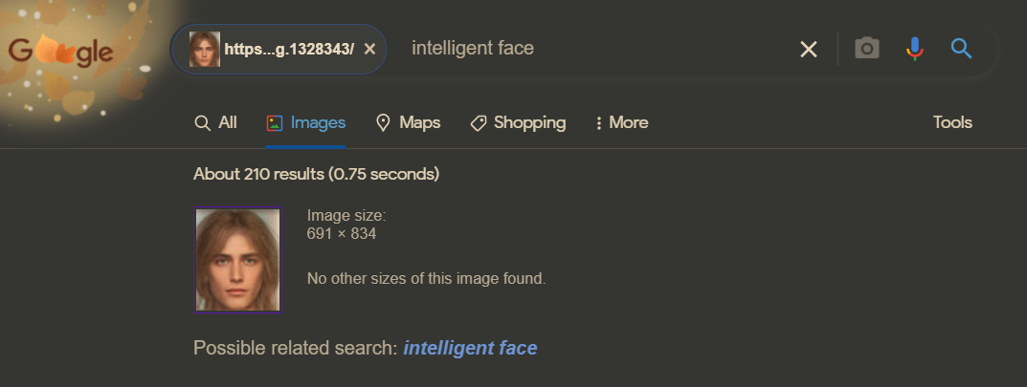Screen dimensions: 1027x387
Task: Click the price tag icon beside Shopping
Action: pyautogui.click(x=479, y=123)
